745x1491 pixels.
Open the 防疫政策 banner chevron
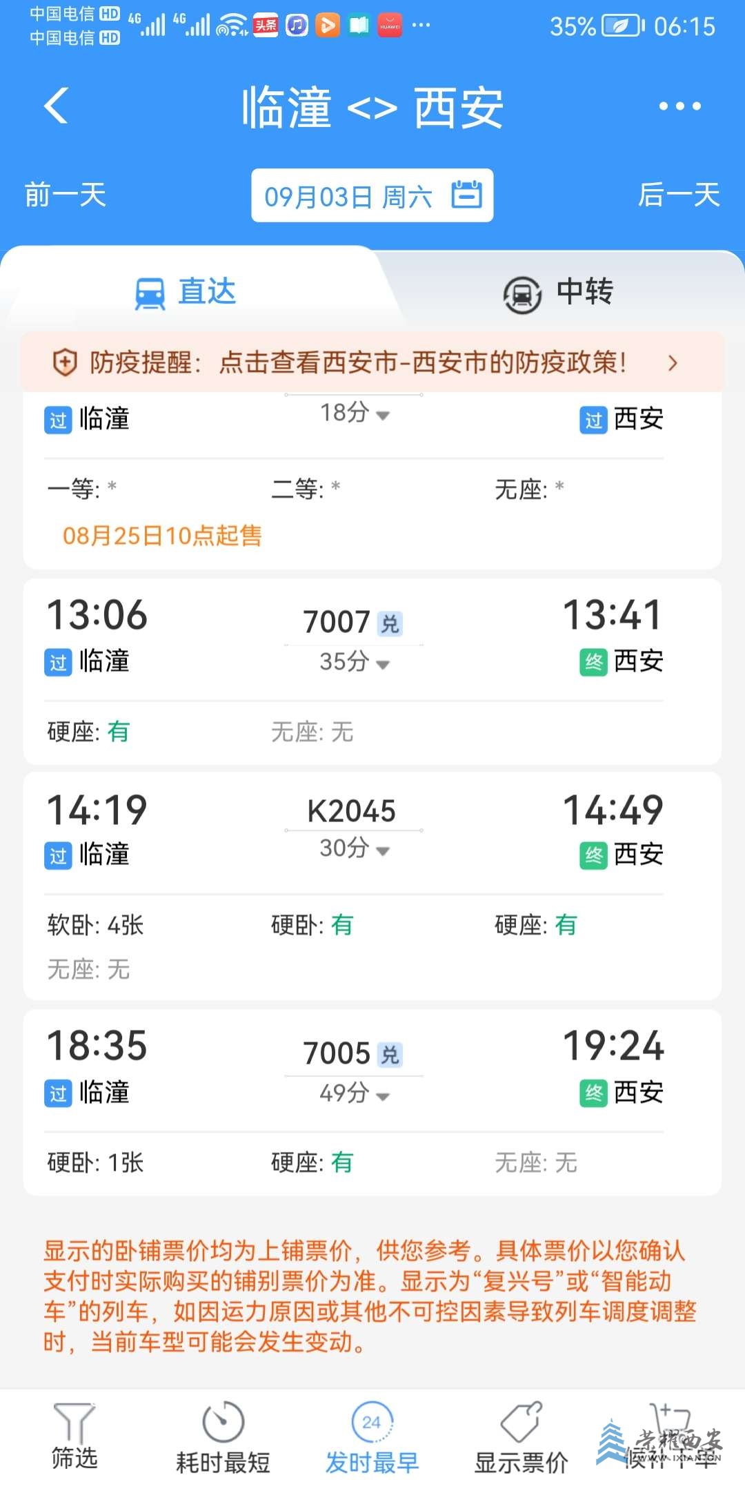pos(673,363)
